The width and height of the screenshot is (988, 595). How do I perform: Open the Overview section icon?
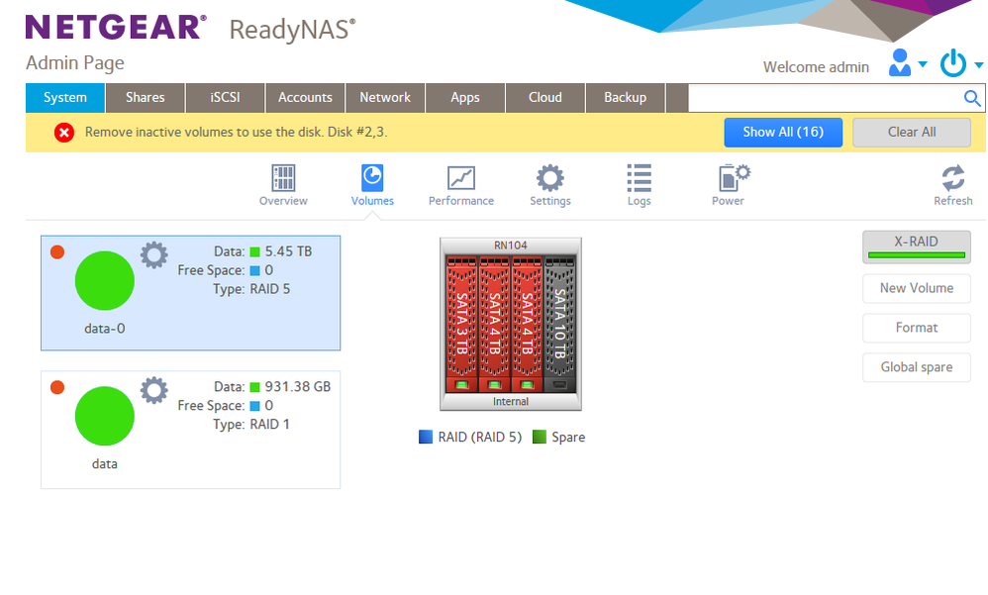(283, 179)
